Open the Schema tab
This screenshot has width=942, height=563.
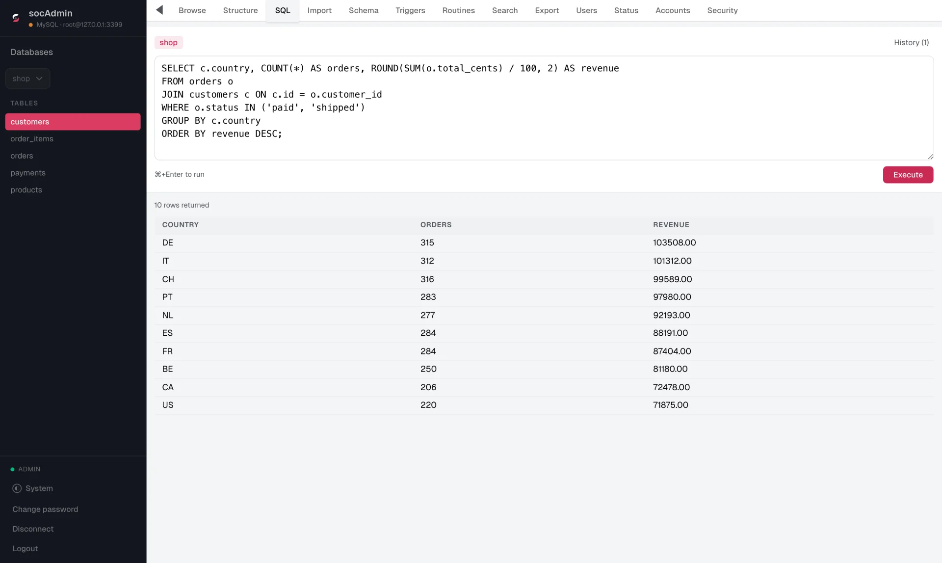364,10
